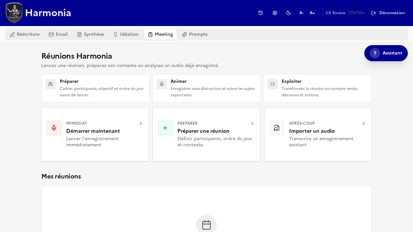Click the 178756m counter text

coord(357,13)
